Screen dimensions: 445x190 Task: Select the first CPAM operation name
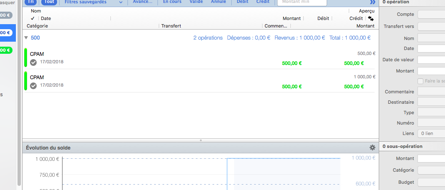[x=37, y=54]
